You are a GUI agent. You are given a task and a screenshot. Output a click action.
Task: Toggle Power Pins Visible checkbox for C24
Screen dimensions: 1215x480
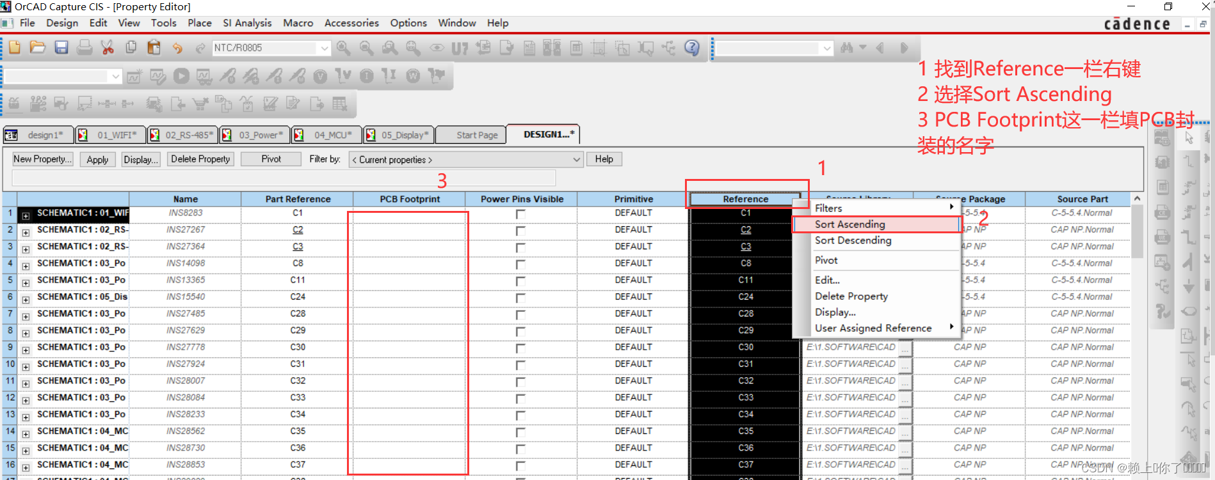click(x=520, y=298)
